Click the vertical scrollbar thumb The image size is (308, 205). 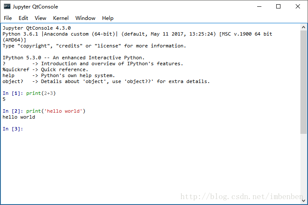pos(304,80)
